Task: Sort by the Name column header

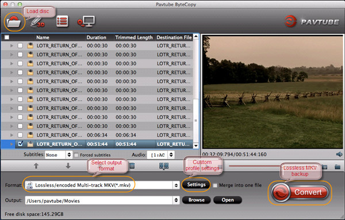Action: 43,37
